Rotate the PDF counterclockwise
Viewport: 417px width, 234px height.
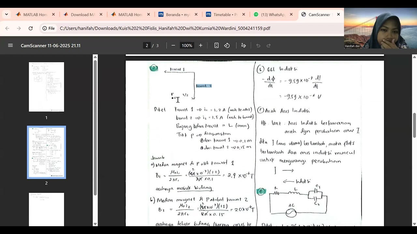click(x=227, y=45)
